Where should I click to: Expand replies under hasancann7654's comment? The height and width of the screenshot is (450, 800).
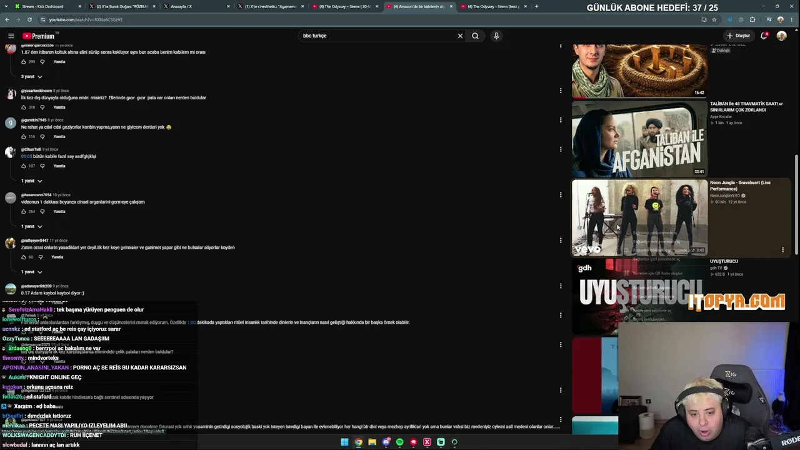pos(31,226)
